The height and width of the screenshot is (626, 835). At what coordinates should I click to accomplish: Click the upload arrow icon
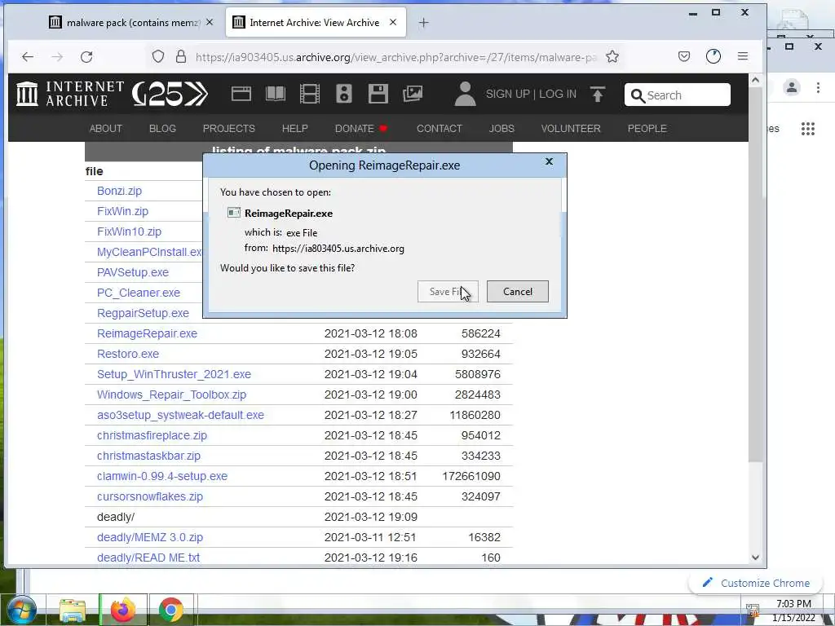(598, 95)
